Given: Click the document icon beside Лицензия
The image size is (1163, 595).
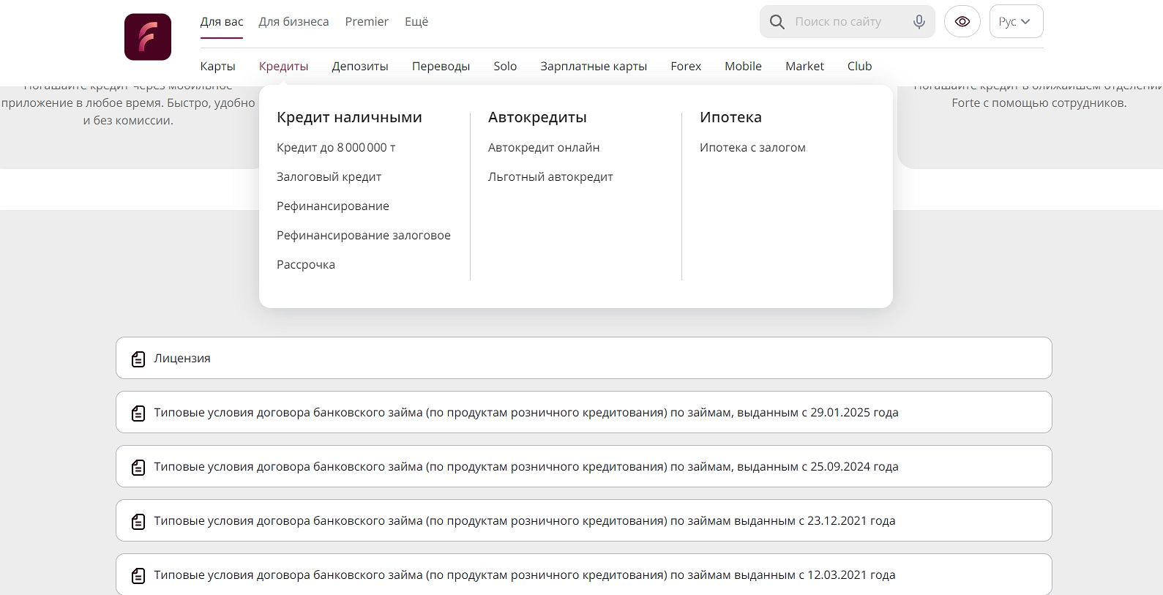Looking at the screenshot, I should 138,359.
